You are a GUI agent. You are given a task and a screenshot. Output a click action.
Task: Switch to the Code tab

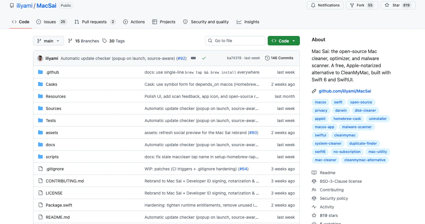pyautogui.click(x=21, y=22)
